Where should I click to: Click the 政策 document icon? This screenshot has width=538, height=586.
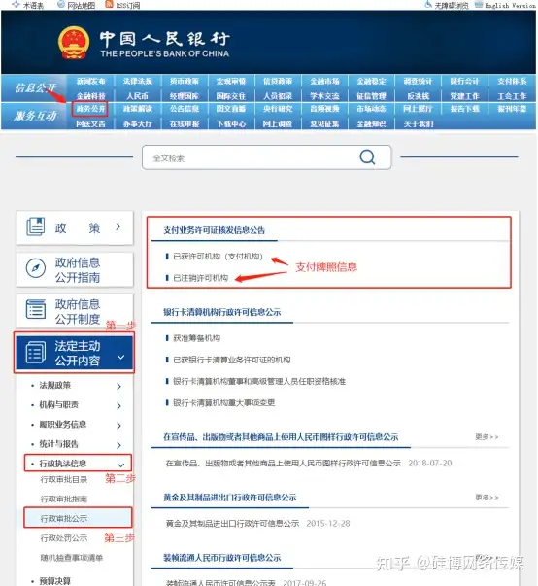(x=36, y=226)
